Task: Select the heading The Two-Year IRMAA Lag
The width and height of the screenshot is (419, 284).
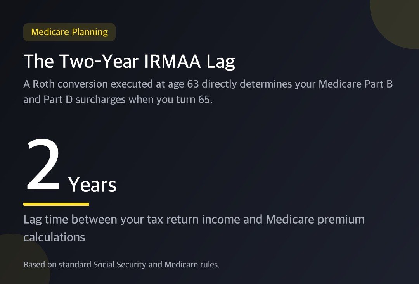Action: [x=129, y=61]
